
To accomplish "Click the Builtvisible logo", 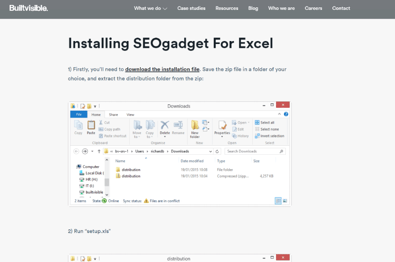I will (x=29, y=8).
